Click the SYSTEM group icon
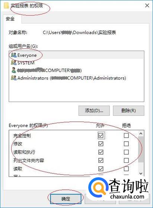 click(x=14, y=63)
